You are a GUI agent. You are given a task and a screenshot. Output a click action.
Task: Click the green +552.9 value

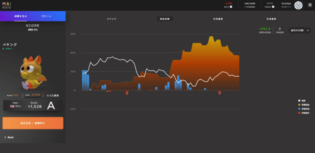point(264,29)
